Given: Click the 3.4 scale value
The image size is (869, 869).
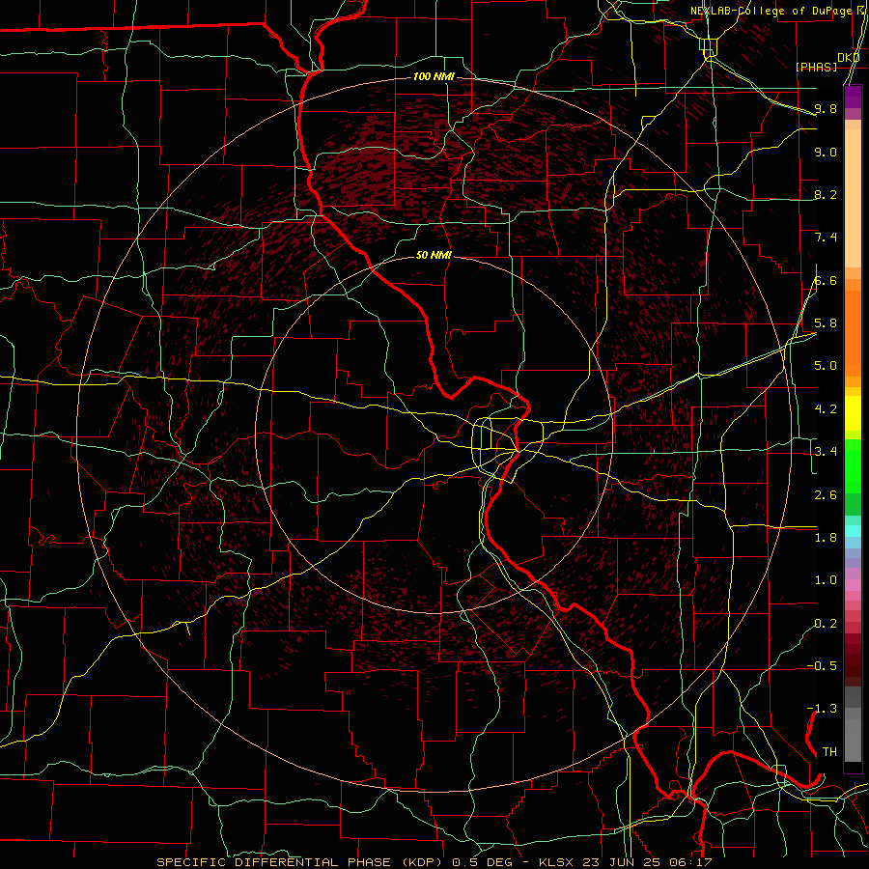Looking at the screenshot, I should 826,451.
